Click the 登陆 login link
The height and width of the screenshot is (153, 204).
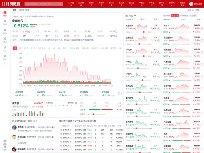(196, 4)
